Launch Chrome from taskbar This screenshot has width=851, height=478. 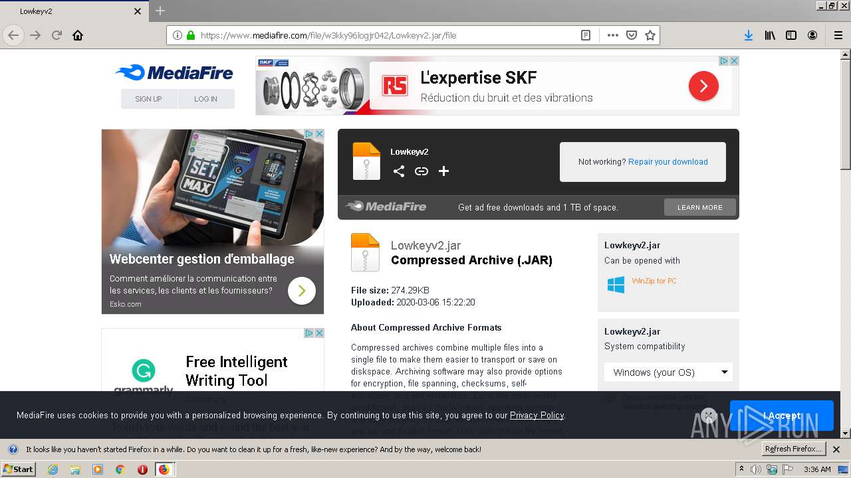click(120, 469)
